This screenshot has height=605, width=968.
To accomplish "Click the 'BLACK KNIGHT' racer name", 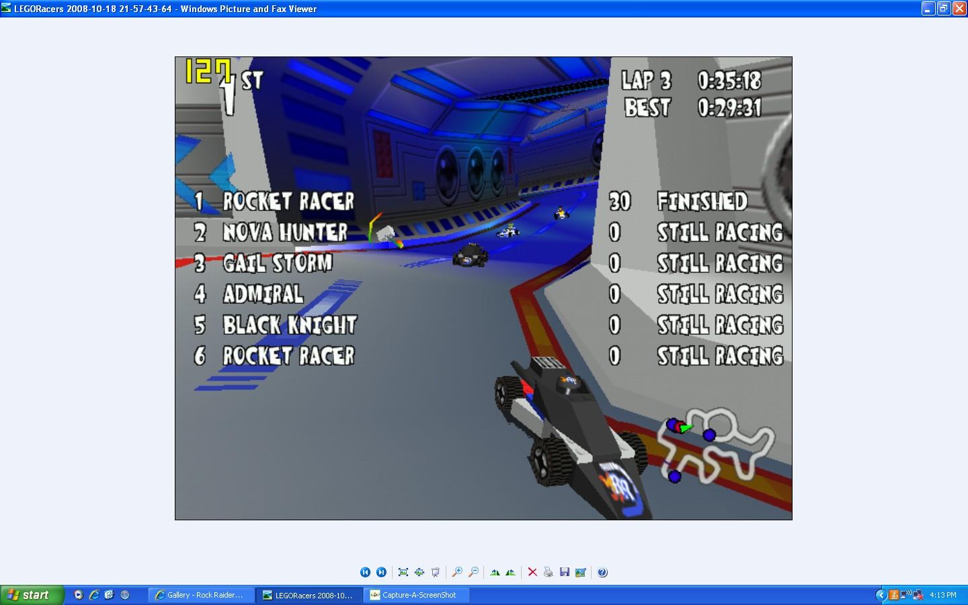I will (290, 325).
